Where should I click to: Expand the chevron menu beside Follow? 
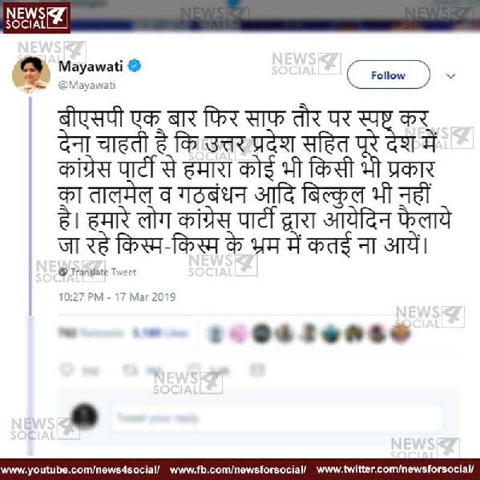pyautogui.click(x=450, y=75)
